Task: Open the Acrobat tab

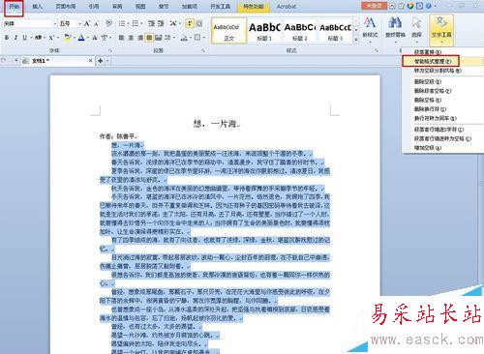Action: [x=287, y=6]
